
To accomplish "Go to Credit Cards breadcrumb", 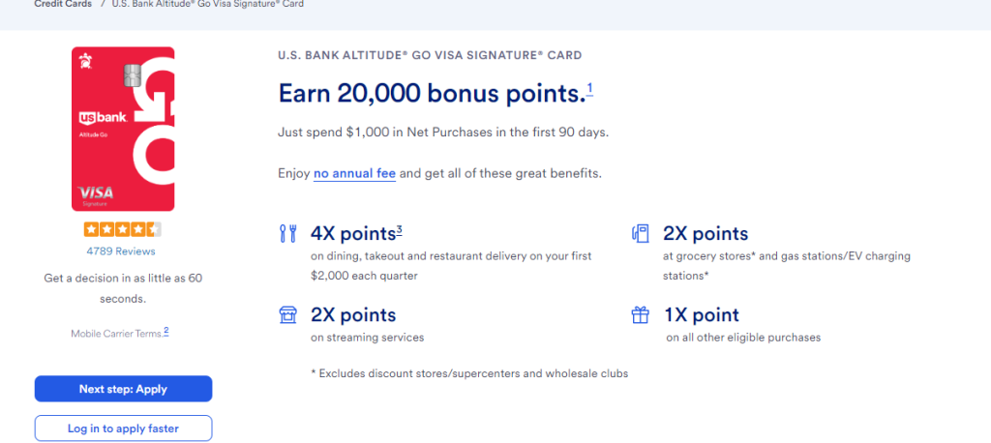I will pos(63,4).
